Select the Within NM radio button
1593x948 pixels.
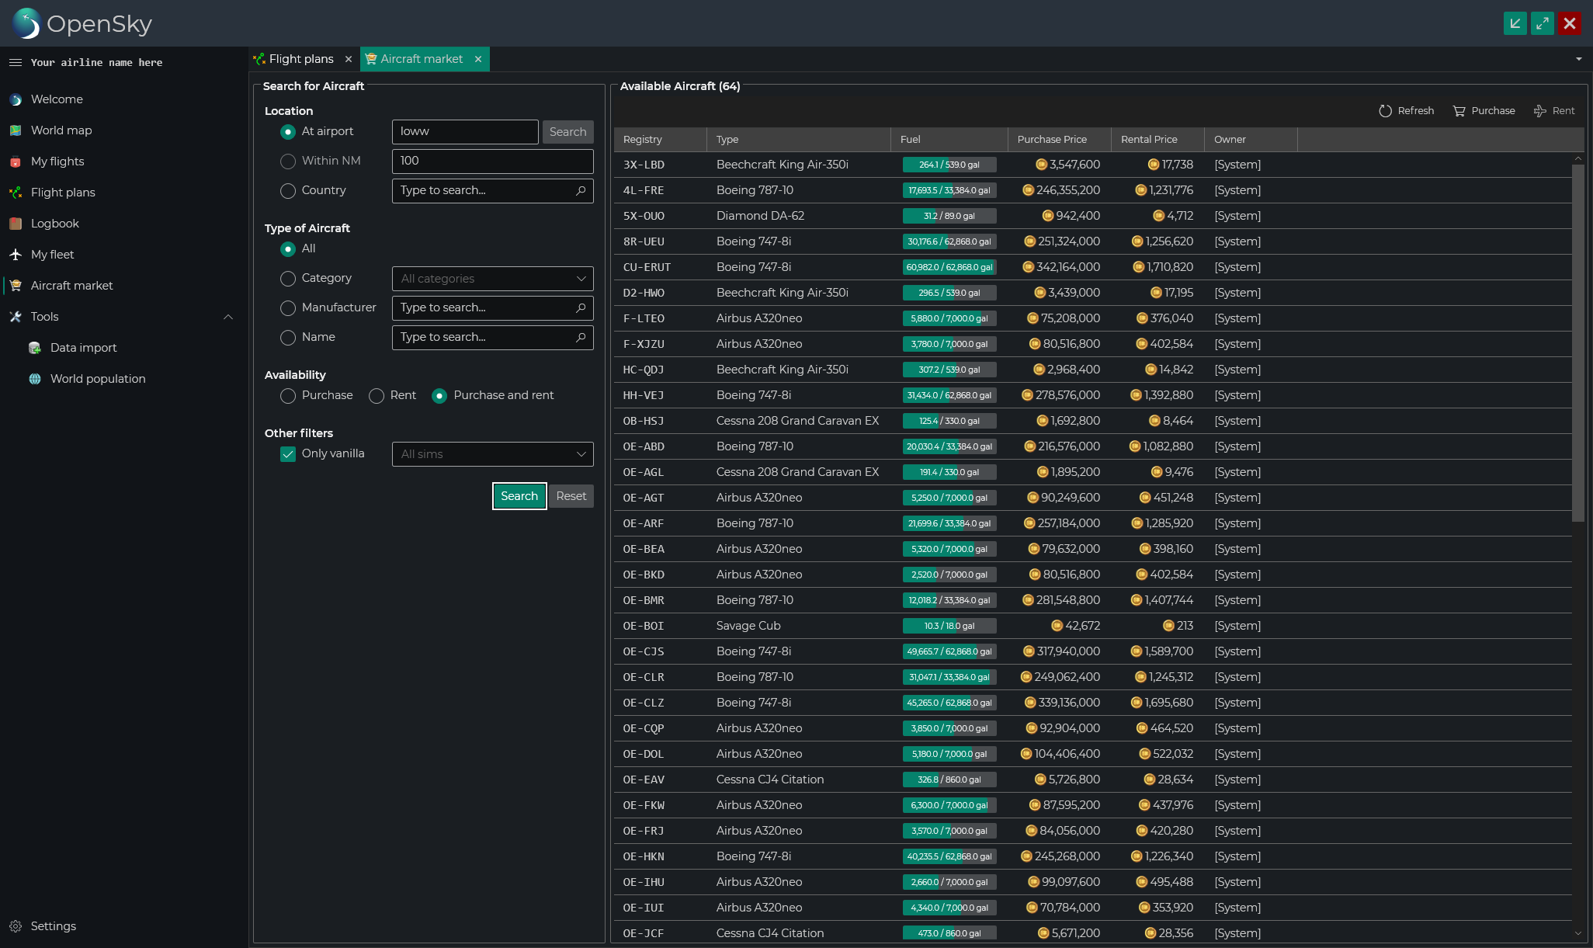click(x=288, y=161)
